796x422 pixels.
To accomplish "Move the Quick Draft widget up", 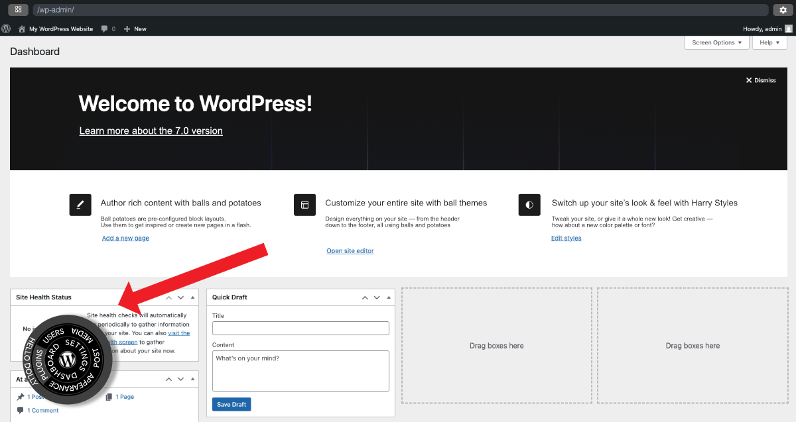I will (x=365, y=297).
